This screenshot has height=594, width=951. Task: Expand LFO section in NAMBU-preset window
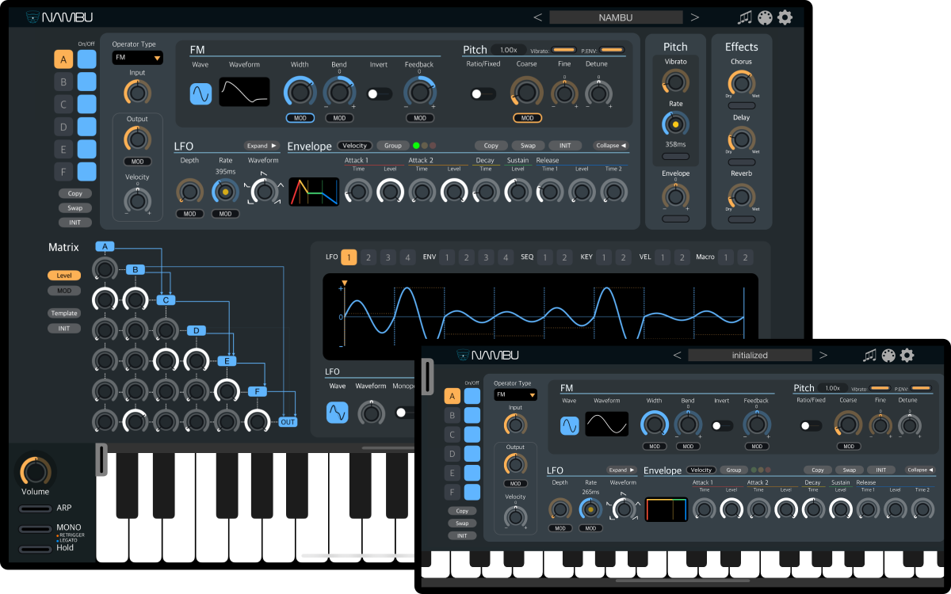pyautogui.click(x=262, y=146)
